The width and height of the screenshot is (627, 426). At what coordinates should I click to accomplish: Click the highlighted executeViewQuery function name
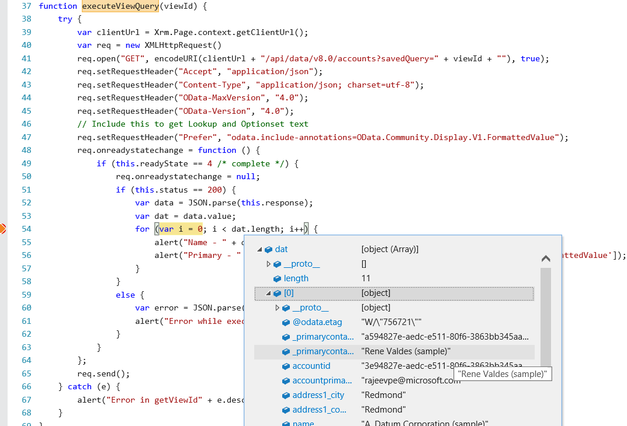point(119,6)
